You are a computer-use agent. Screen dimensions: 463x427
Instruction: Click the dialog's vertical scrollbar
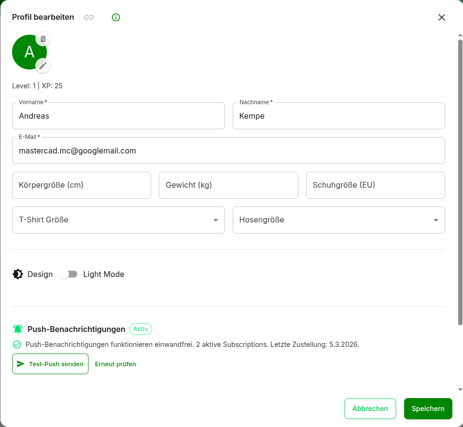point(460,183)
